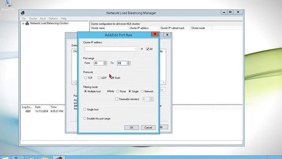Increase the From port value
Screen dimensions: 282x159
click(105, 62)
